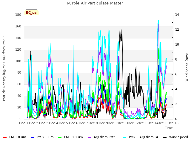
Task: Click the 180 left y-axis tick label
Action: (18, 15)
